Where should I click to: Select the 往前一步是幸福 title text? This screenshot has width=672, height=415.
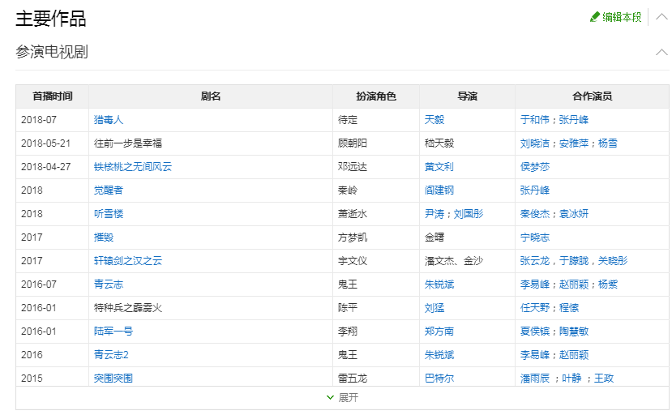[x=128, y=143]
